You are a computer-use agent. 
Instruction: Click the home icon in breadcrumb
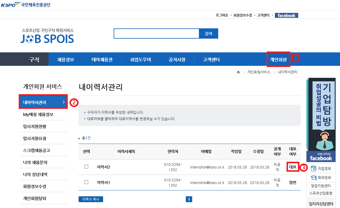pyautogui.click(x=238, y=72)
